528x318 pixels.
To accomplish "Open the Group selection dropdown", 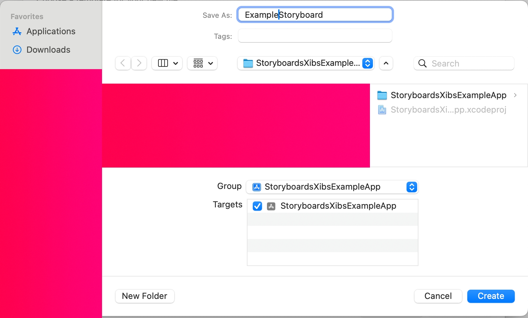I will click(x=412, y=187).
